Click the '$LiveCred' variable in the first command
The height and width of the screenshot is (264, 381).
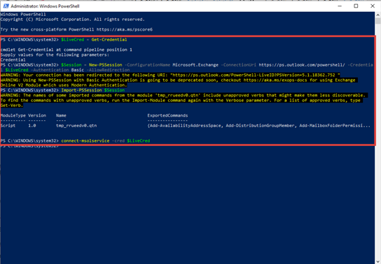click(72, 40)
